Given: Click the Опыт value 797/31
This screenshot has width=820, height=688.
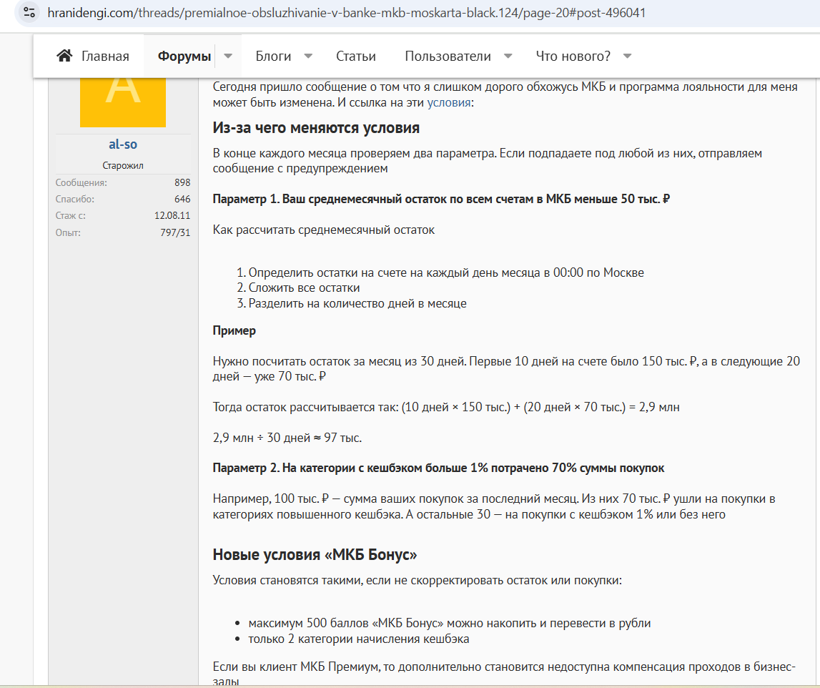Looking at the screenshot, I should (175, 232).
